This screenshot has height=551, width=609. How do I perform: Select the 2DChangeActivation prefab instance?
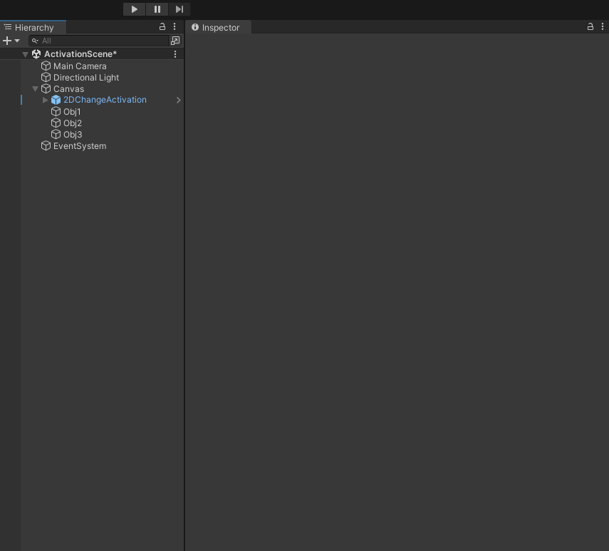pos(105,100)
